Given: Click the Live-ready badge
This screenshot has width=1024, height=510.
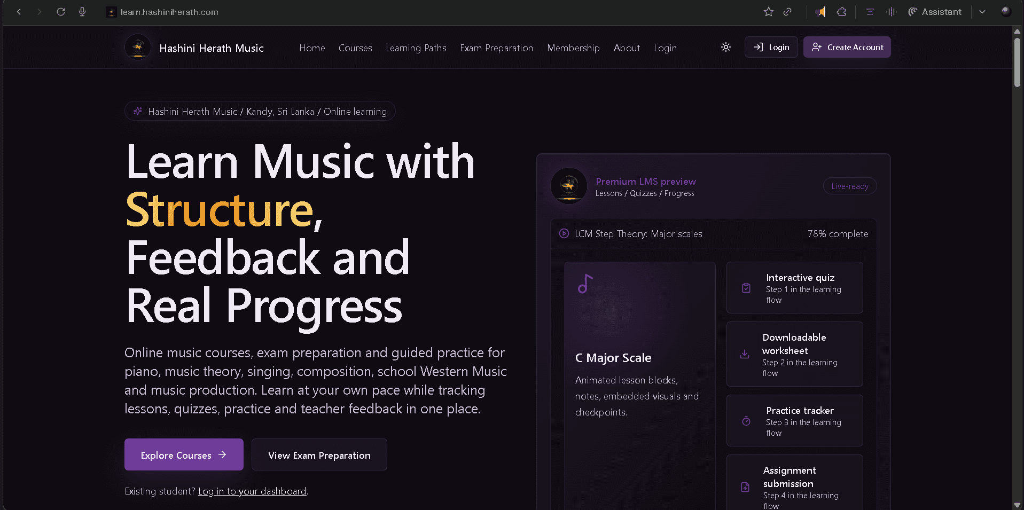Looking at the screenshot, I should (x=850, y=186).
